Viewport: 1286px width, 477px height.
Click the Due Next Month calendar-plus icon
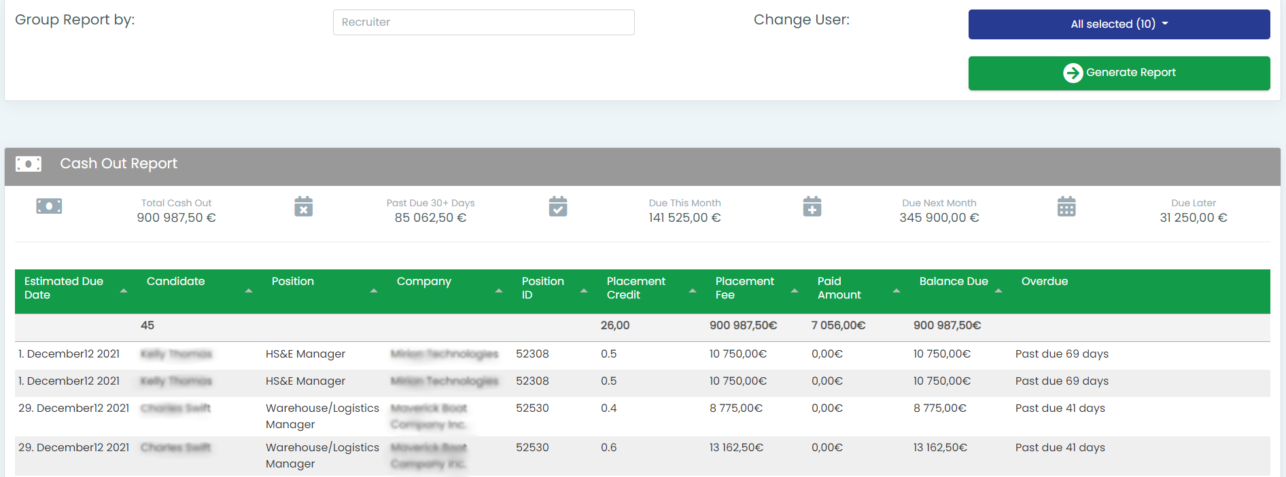pyautogui.click(x=812, y=206)
